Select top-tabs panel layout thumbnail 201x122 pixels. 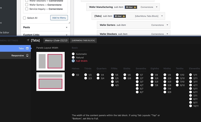(x=50, y=82)
